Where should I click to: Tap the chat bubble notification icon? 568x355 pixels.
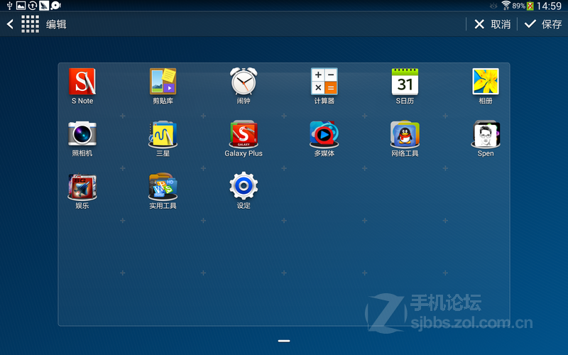click(x=55, y=6)
